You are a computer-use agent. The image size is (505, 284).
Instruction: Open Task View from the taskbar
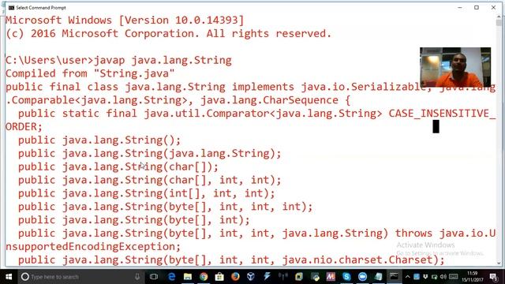pos(154,277)
